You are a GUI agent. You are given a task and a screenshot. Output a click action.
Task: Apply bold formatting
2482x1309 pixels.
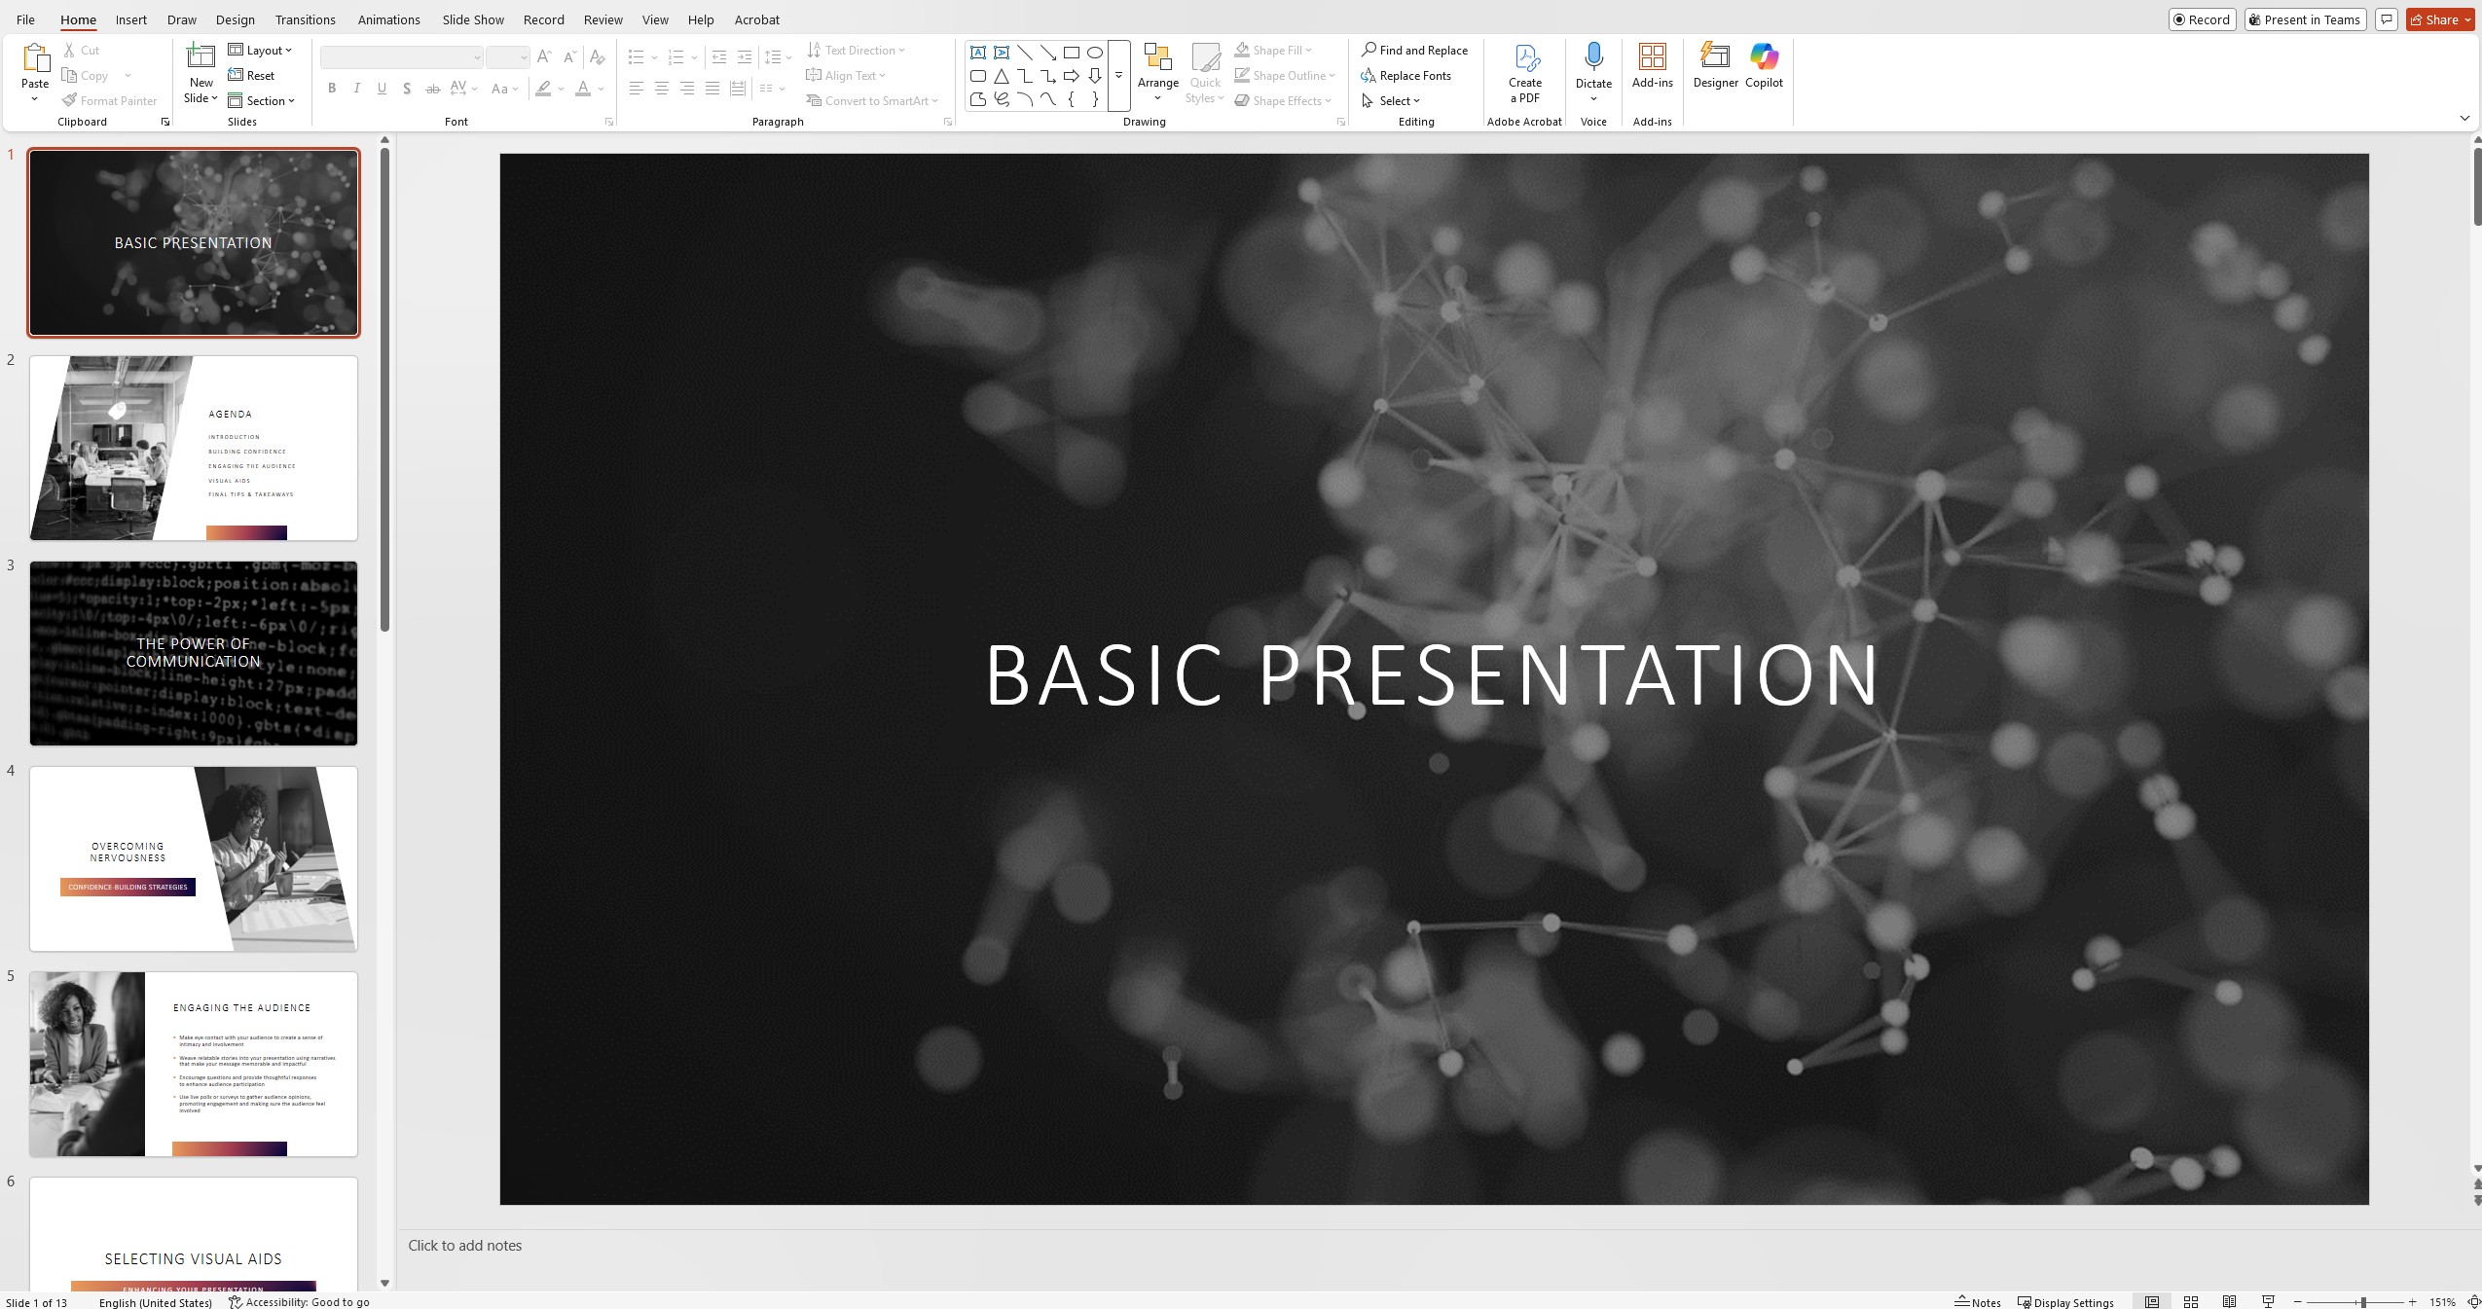pyautogui.click(x=332, y=88)
